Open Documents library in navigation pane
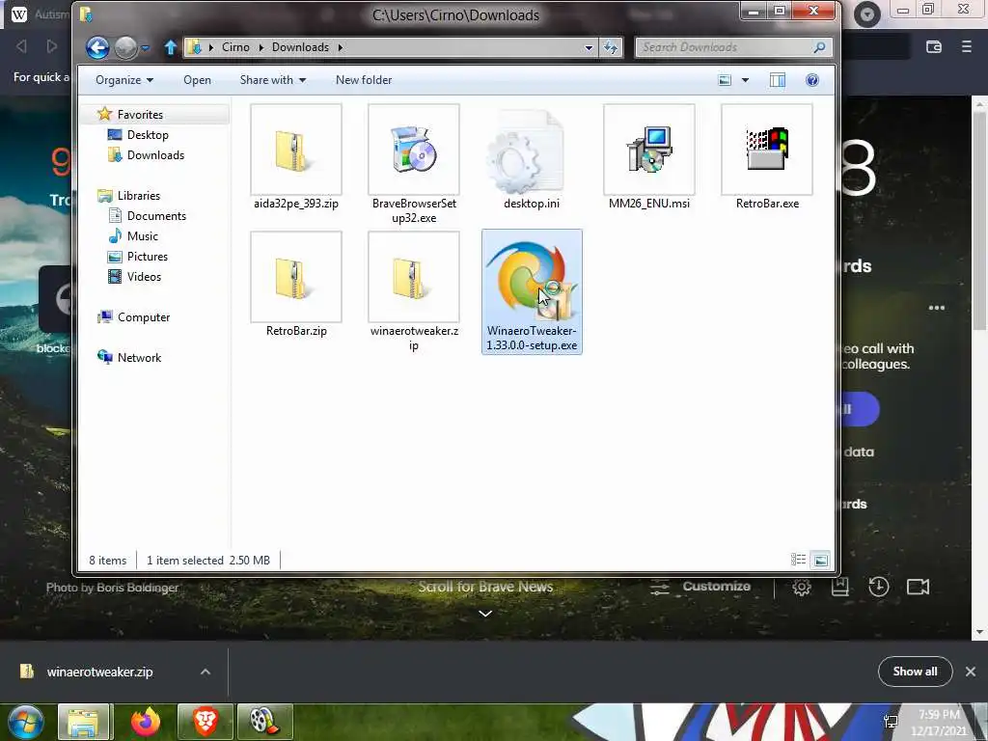The width and height of the screenshot is (988, 741). tap(156, 215)
